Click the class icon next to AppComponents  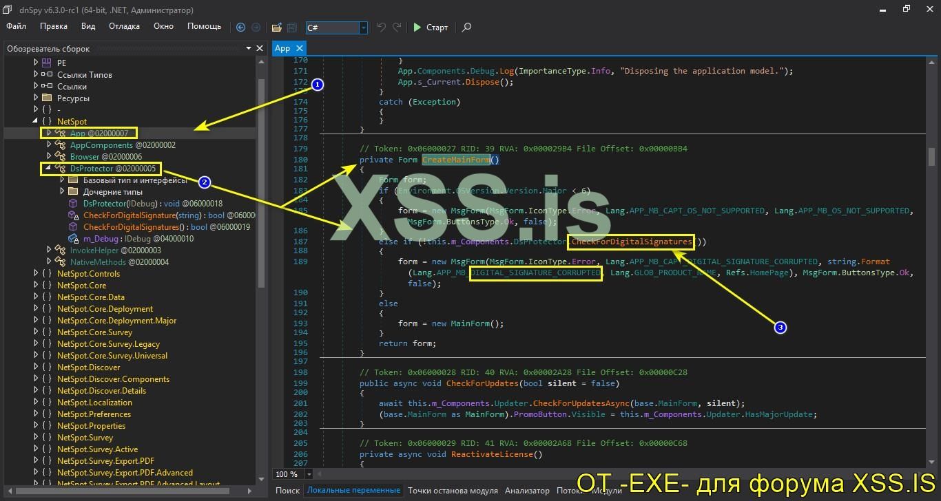pos(60,145)
